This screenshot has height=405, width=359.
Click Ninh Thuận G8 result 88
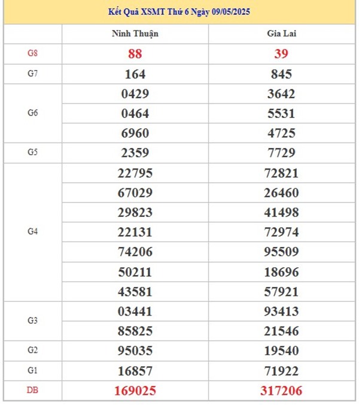[135, 54]
